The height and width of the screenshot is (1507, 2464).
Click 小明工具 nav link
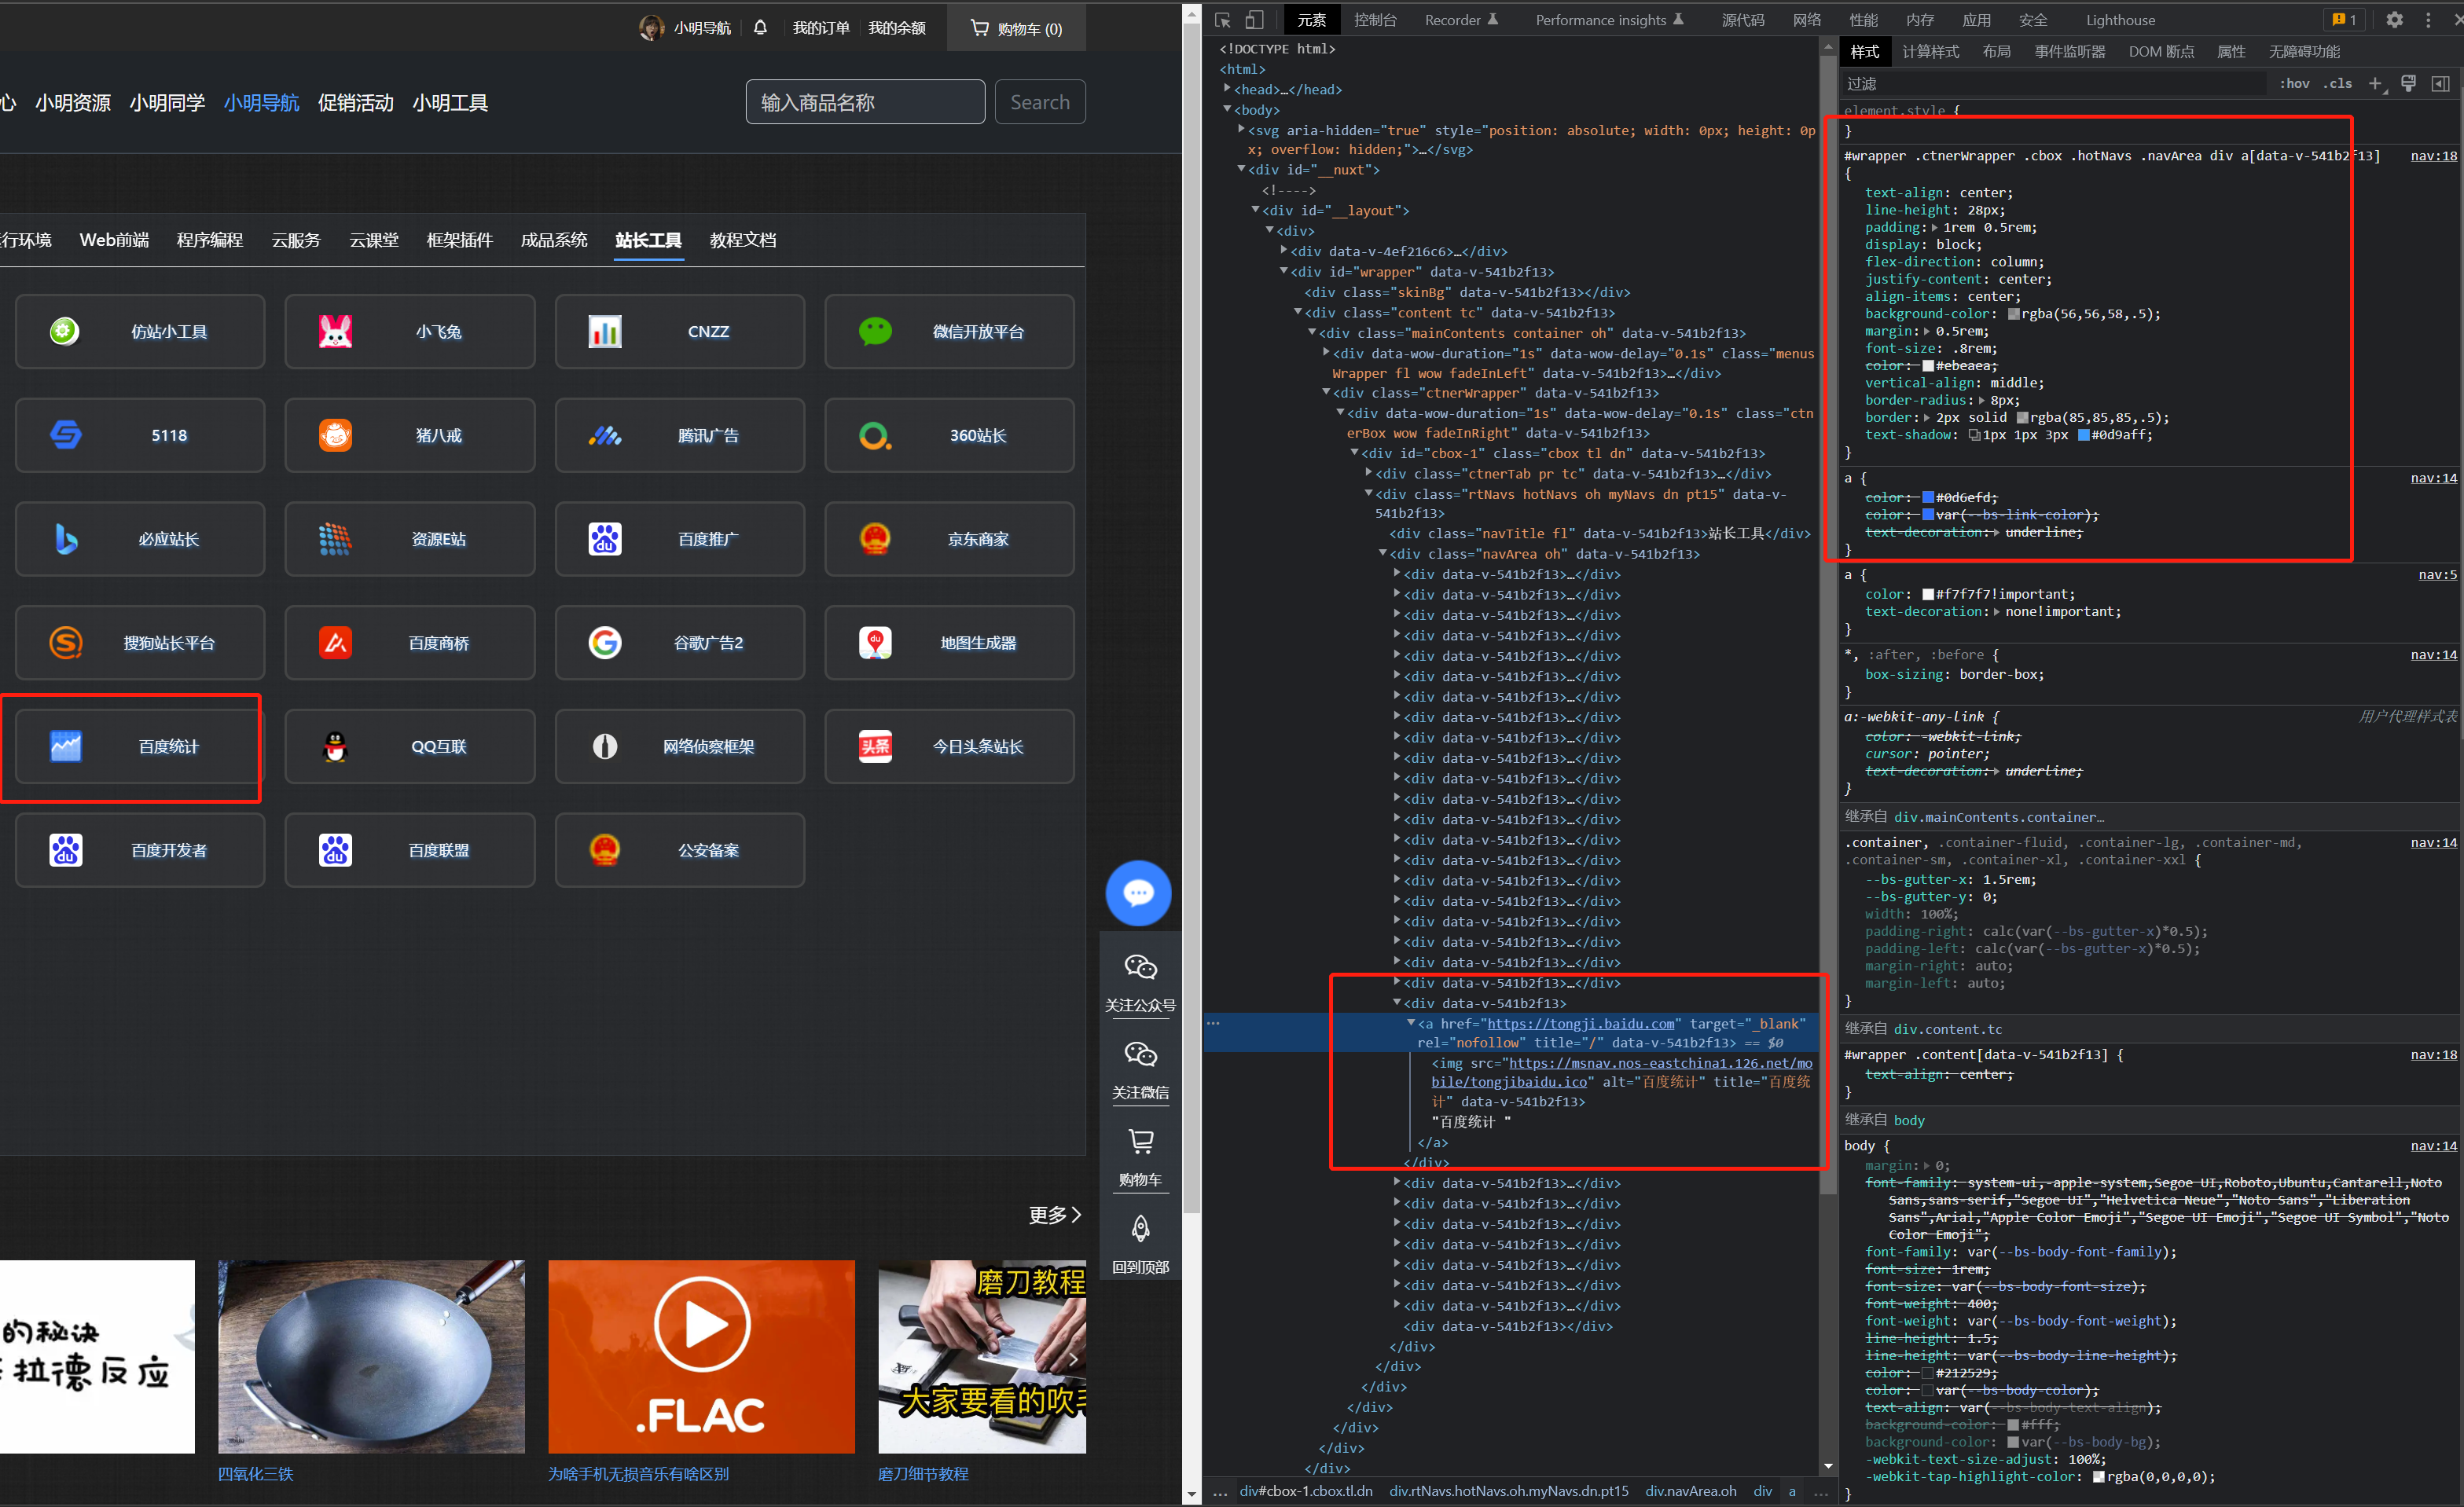450,103
